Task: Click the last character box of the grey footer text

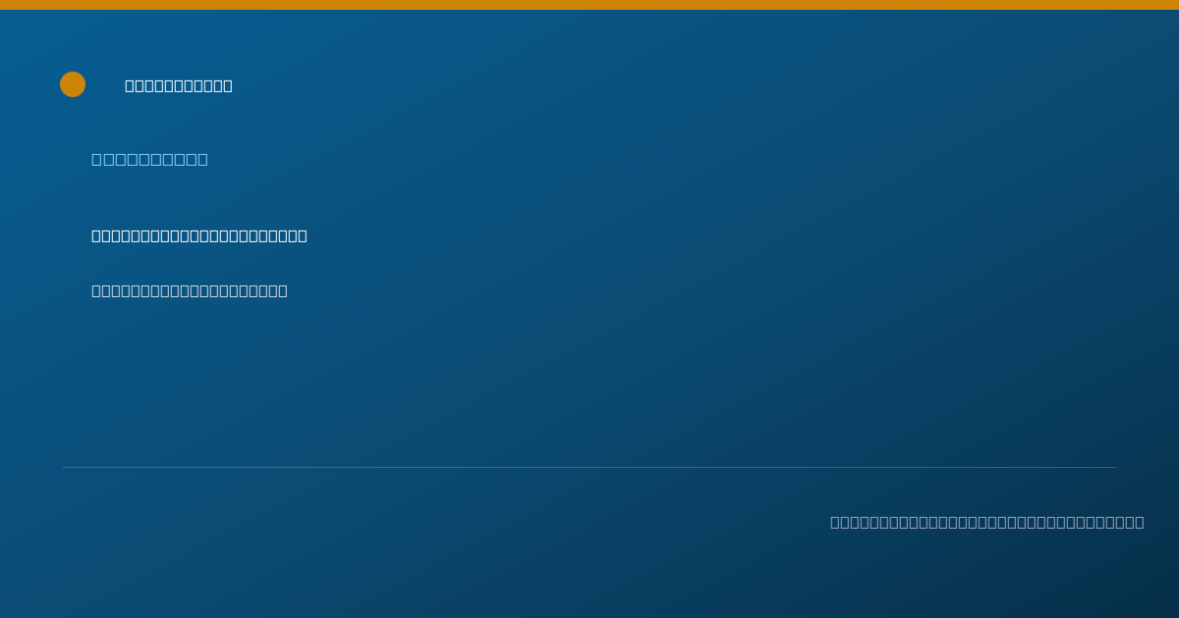Action: point(1140,522)
